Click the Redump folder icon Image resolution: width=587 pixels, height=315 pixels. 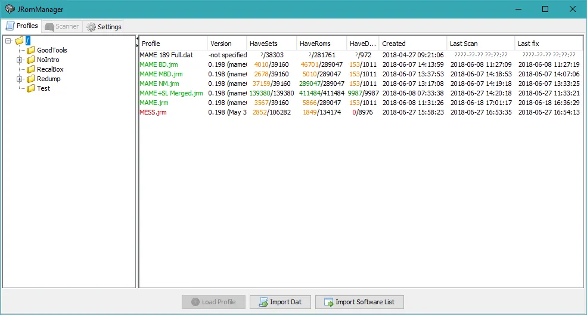click(x=31, y=79)
